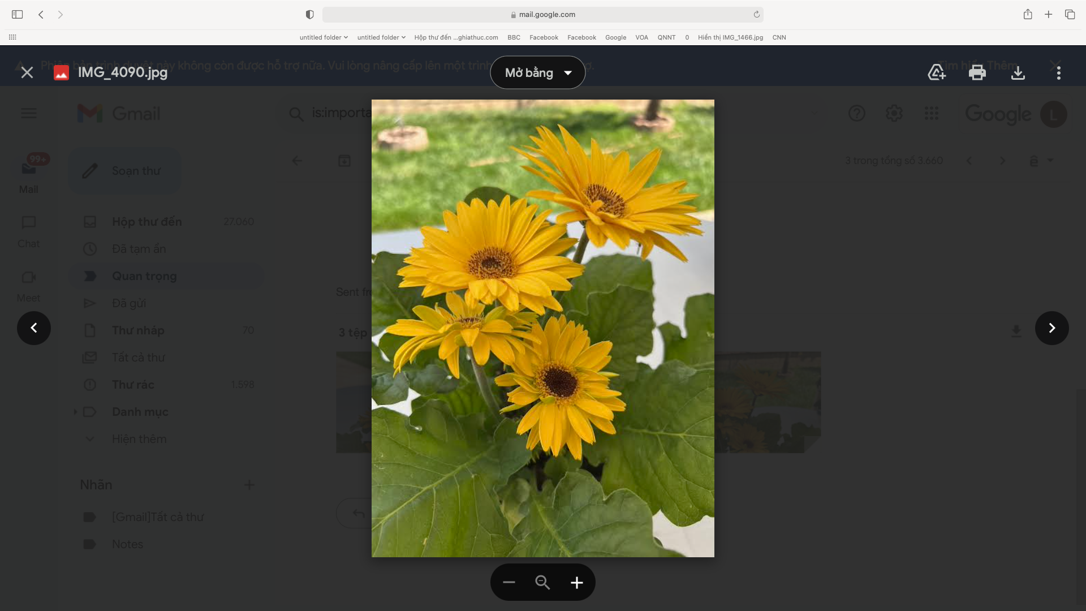Open a new Safari tab
The width and height of the screenshot is (1086, 611).
click(x=1048, y=15)
